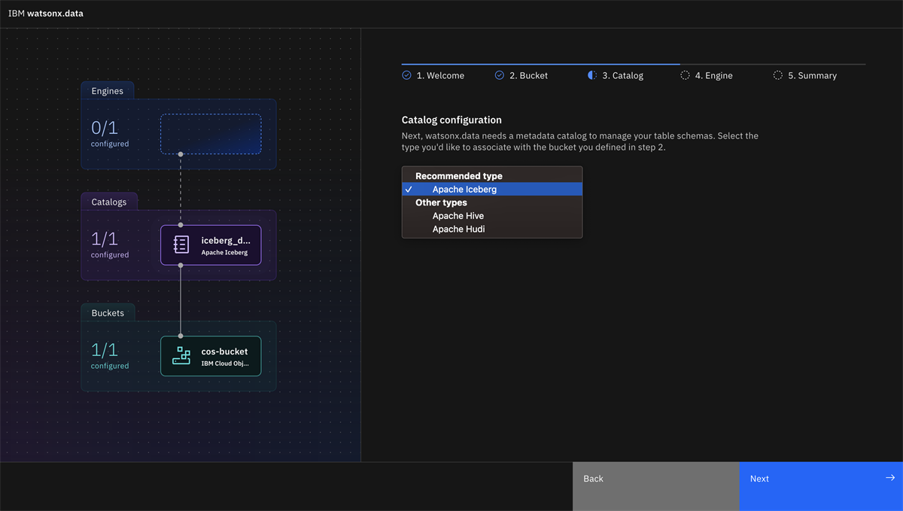This screenshot has height=511, width=903.
Task: Select the cos-bucket card
Action: (211, 356)
